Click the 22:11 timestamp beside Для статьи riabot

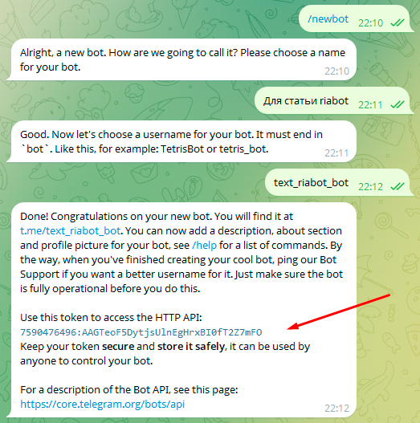[370, 104]
